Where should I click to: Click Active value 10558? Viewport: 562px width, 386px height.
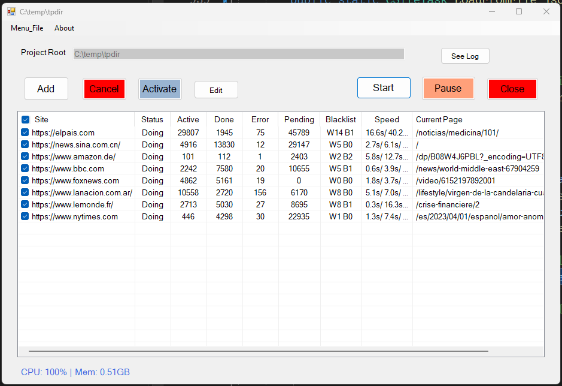[188, 193]
